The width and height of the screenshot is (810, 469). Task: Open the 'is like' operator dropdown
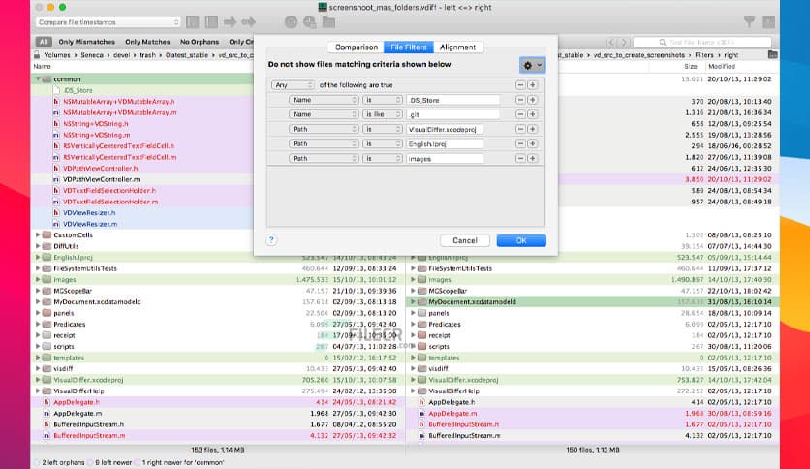pos(383,114)
